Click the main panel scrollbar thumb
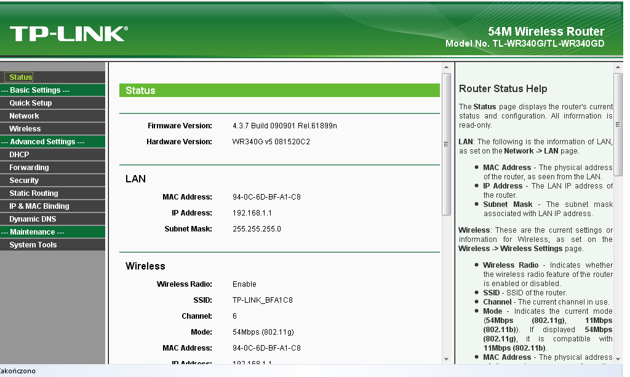Viewport: 630px width, 377px height. tap(446, 144)
